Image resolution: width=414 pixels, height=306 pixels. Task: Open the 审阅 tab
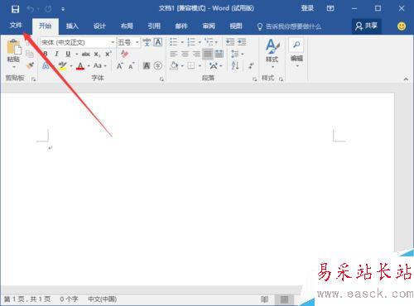pyautogui.click(x=209, y=26)
